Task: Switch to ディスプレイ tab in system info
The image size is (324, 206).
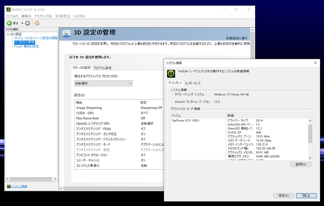Action: tap(175, 83)
